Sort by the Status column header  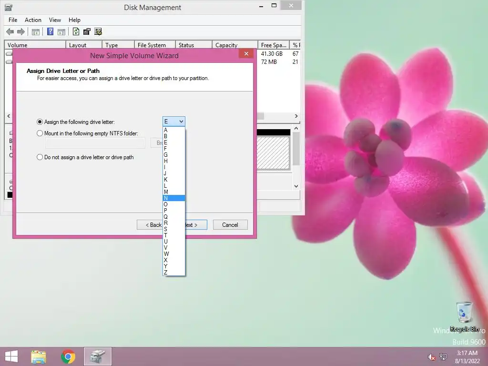coord(194,45)
